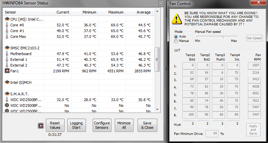The height and width of the screenshot is (143, 268).
Task: Click the sensor list scrollbar thumb
Action: tap(157, 59)
